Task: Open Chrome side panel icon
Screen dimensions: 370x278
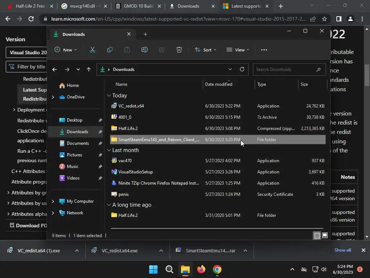Action: coord(339,19)
